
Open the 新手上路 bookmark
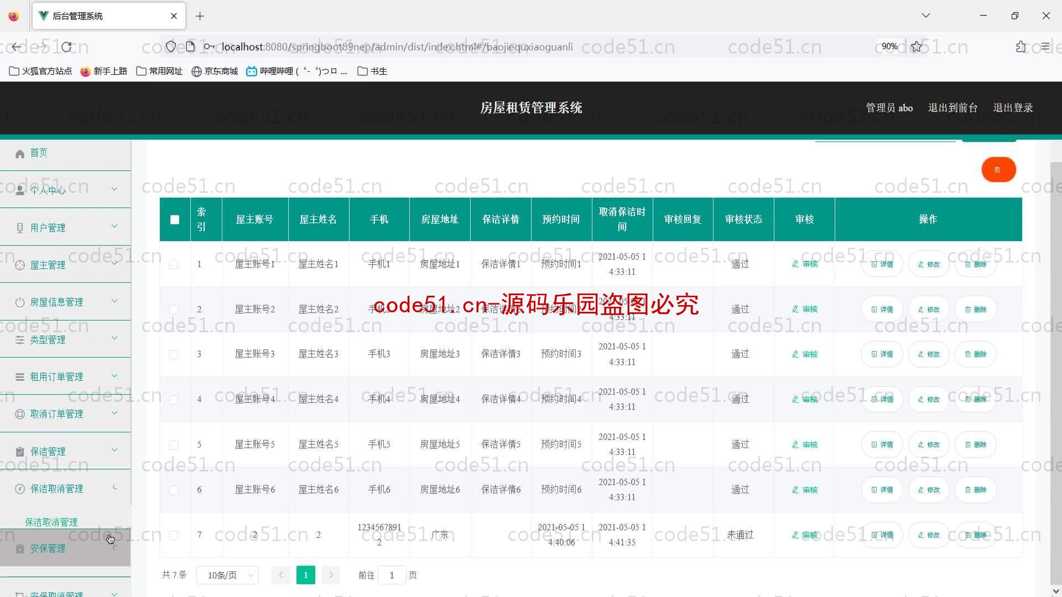tap(104, 71)
